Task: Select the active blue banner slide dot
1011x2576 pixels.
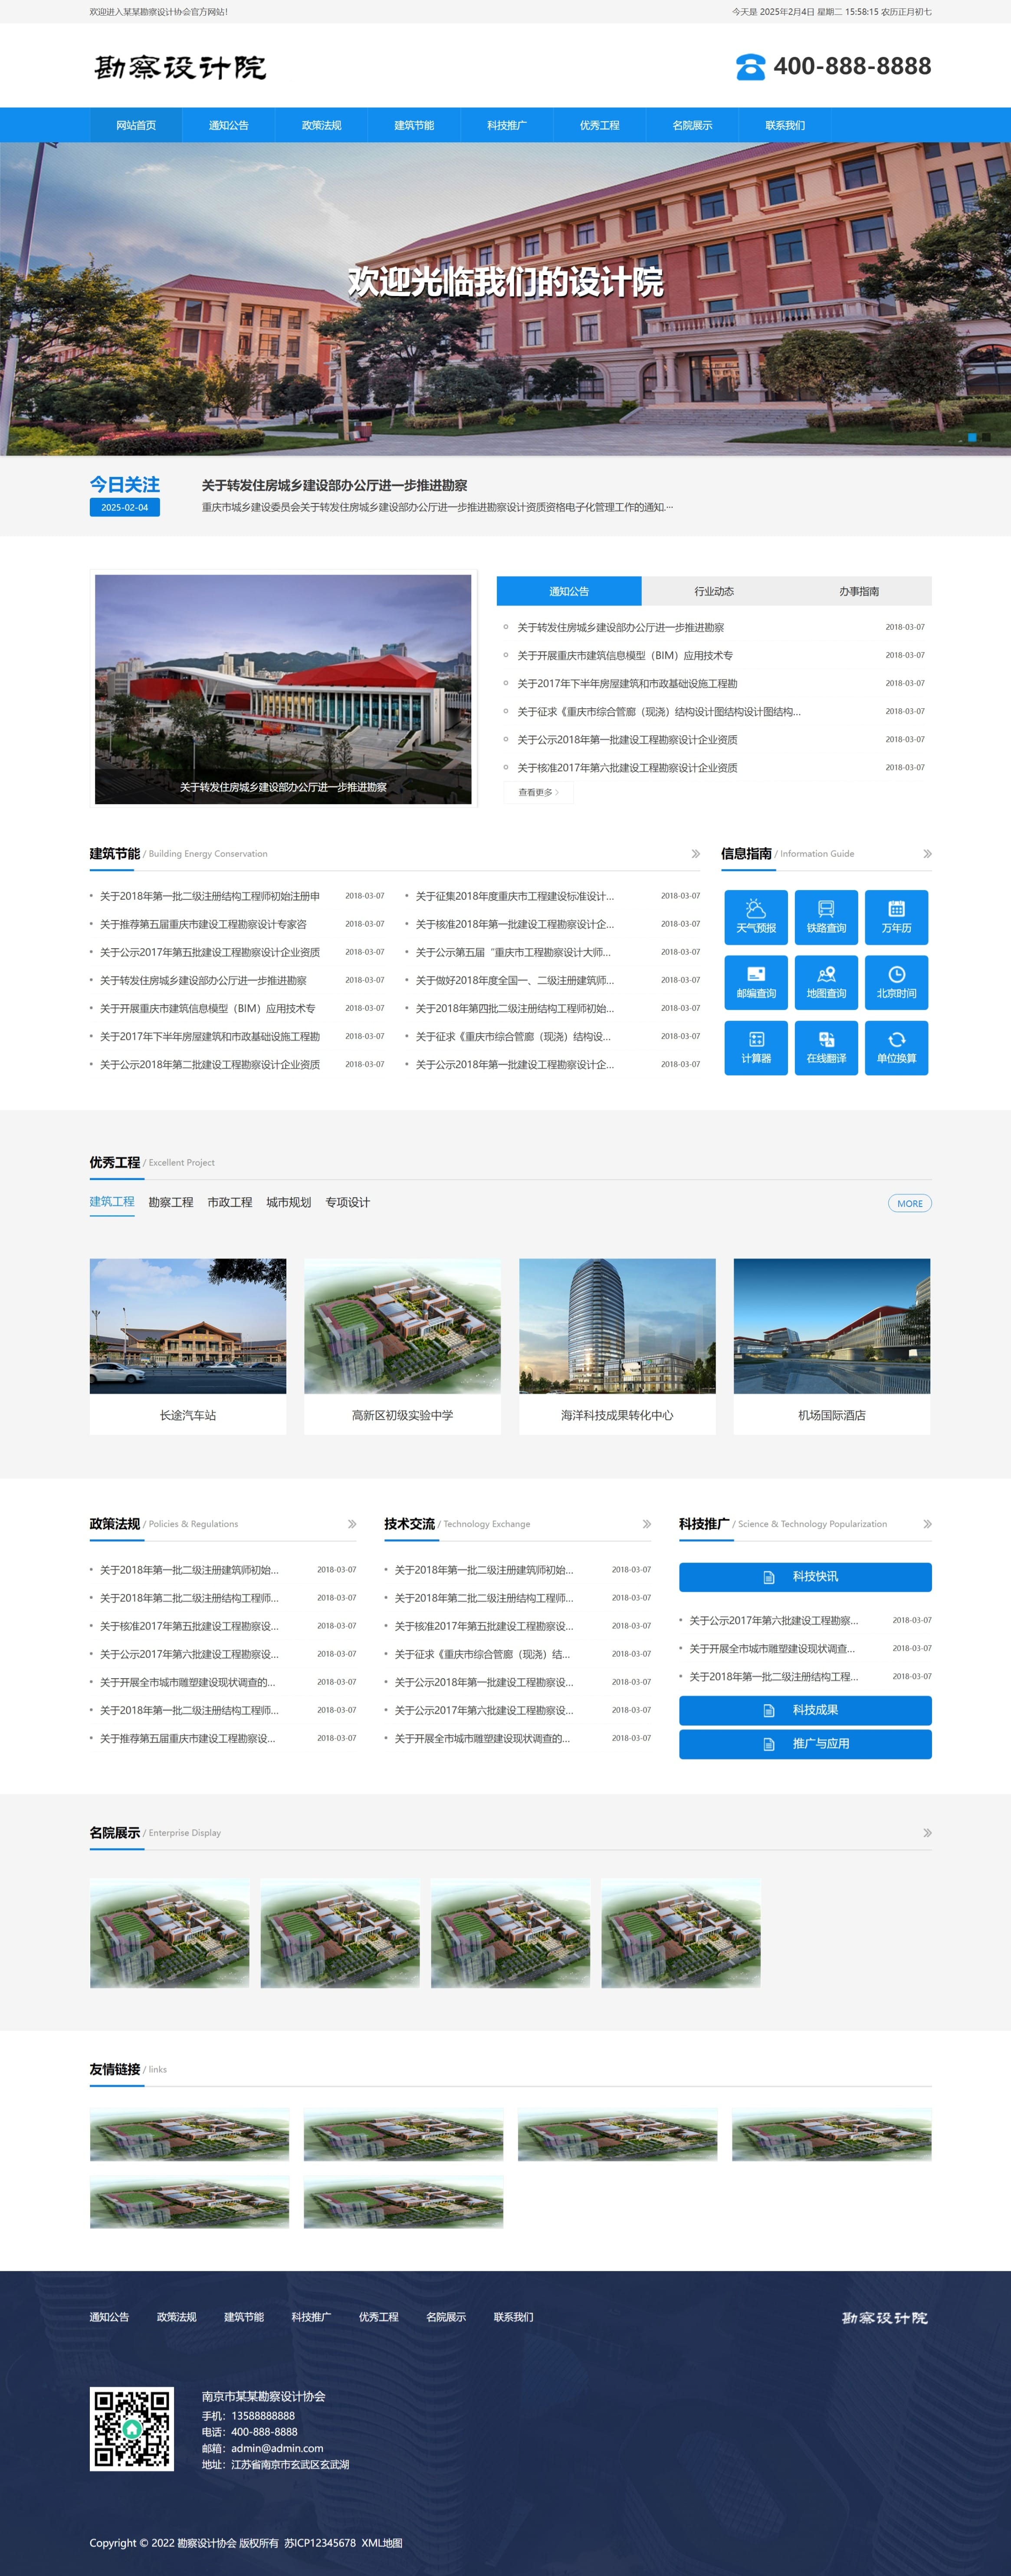Action: (972, 437)
